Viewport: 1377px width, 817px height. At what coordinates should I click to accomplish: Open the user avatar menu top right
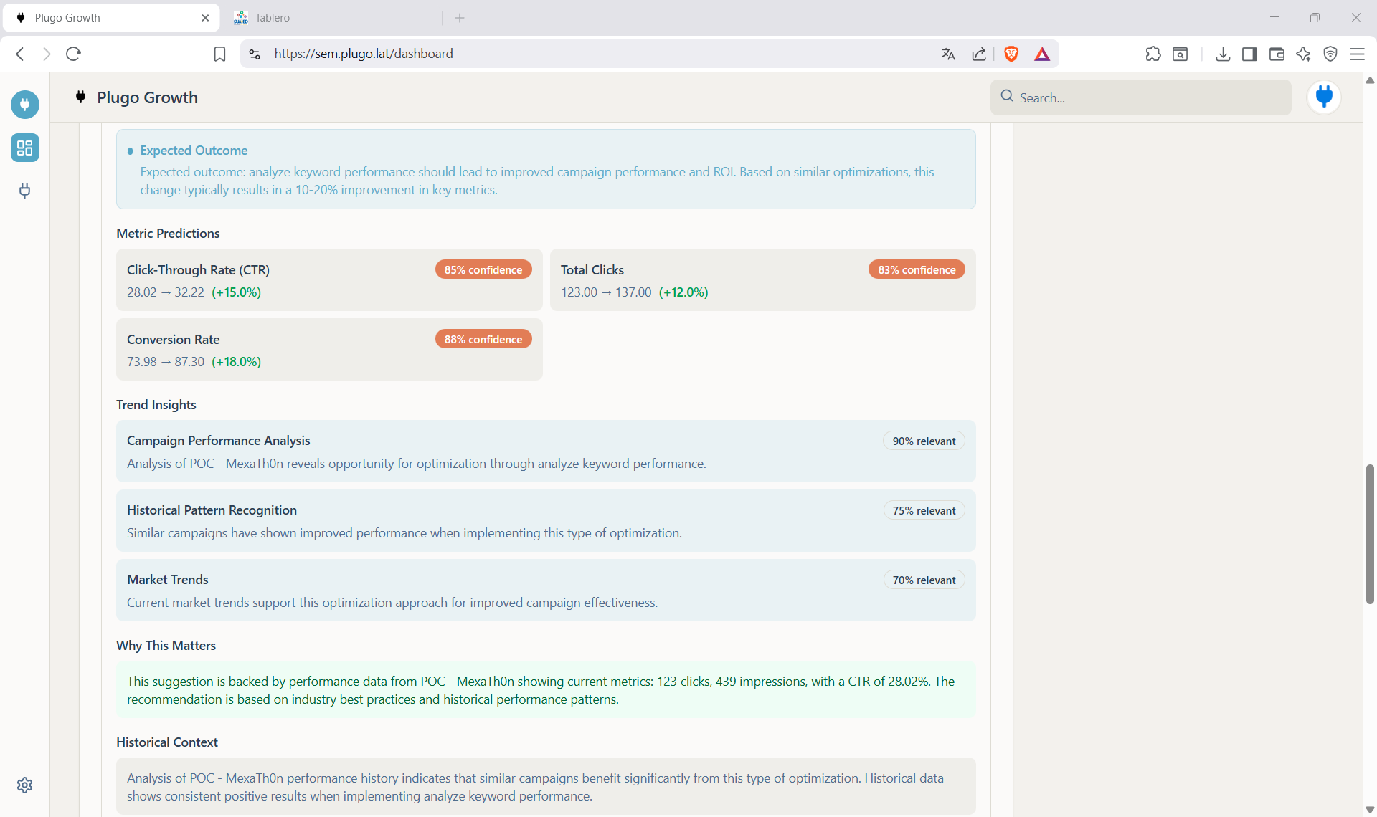click(1323, 97)
